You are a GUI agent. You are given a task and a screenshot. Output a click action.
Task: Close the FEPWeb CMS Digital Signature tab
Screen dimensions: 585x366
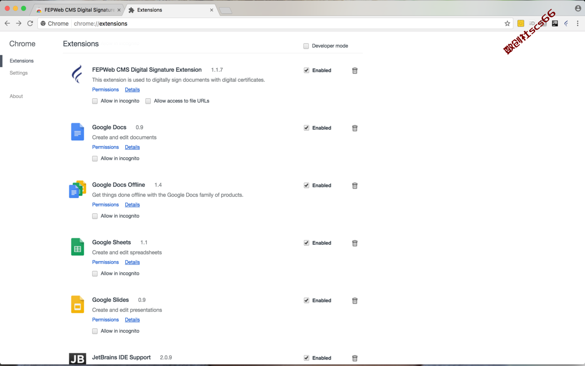click(119, 10)
